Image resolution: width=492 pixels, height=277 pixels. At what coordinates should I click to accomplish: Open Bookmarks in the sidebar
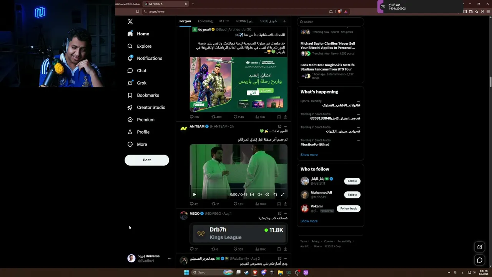click(143, 95)
